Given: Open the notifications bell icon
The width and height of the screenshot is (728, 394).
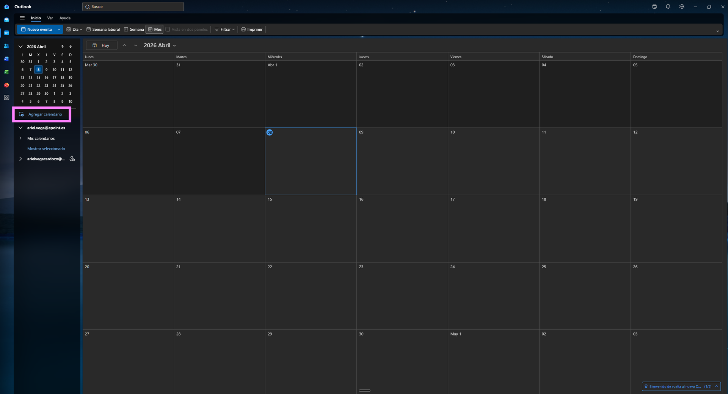Looking at the screenshot, I should coord(668,7).
